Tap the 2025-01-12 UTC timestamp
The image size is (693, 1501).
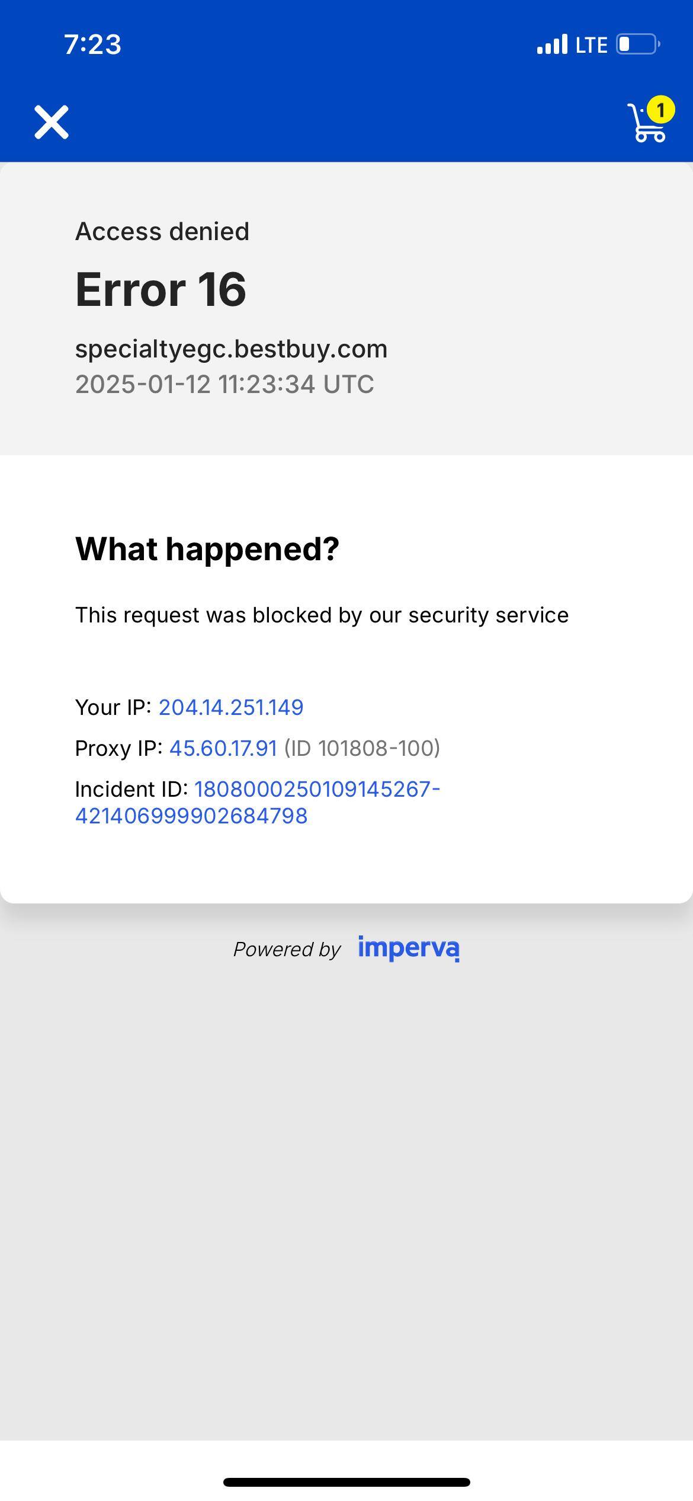point(224,384)
